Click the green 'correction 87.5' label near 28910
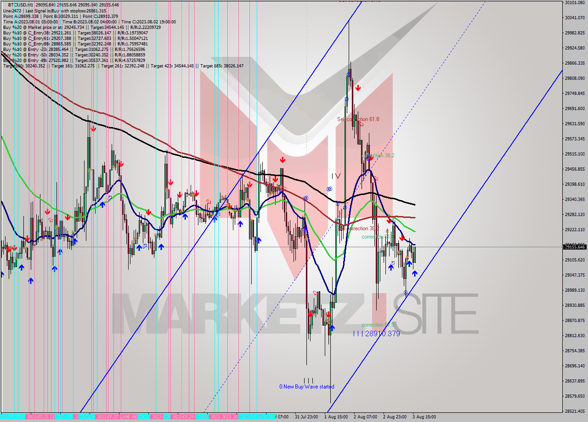 tap(378, 325)
